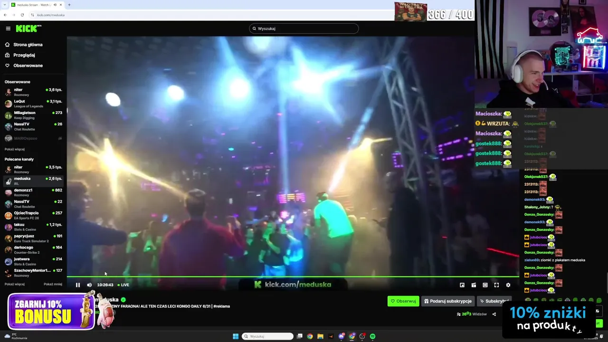Click the Wyszukaj search field on Kick
This screenshot has width=608, height=342.
click(x=304, y=28)
